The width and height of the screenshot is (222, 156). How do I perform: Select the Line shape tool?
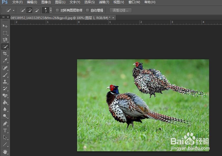tap(5, 144)
